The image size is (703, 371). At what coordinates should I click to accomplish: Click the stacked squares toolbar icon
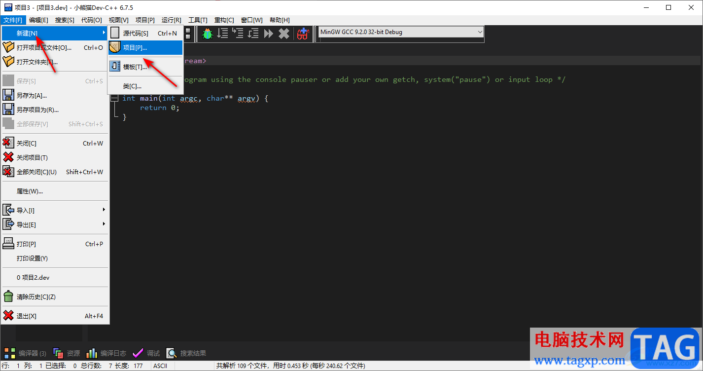click(188, 33)
